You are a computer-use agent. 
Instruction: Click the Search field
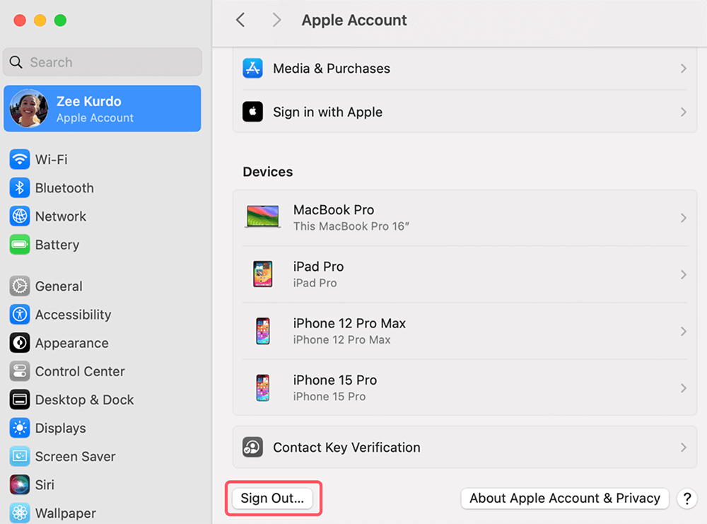pyautogui.click(x=102, y=62)
